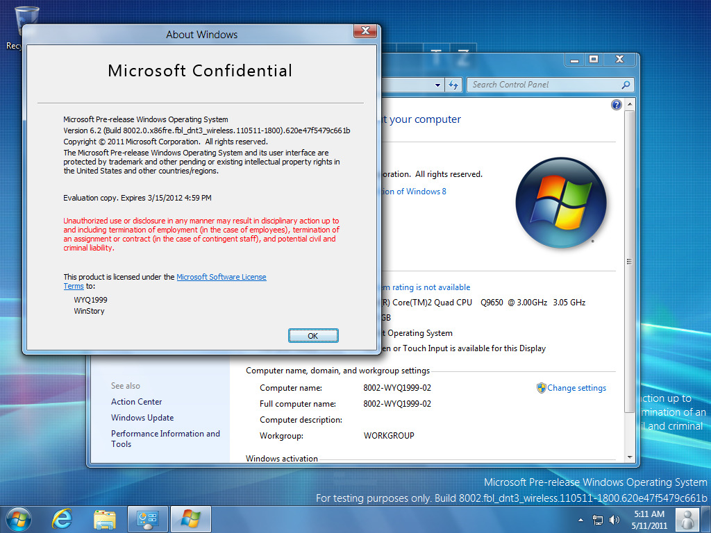Click the Change settings link
The image size is (711, 533).
(x=576, y=388)
